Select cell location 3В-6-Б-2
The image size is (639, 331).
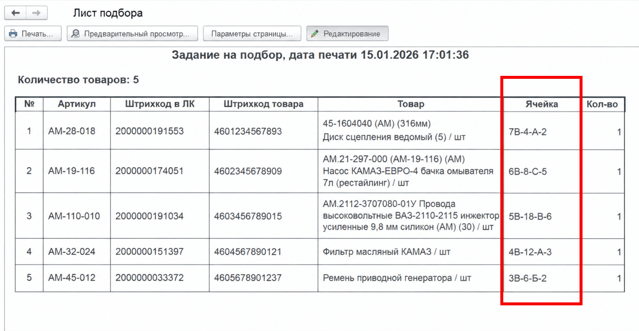pyautogui.click(x=542, y=278)
